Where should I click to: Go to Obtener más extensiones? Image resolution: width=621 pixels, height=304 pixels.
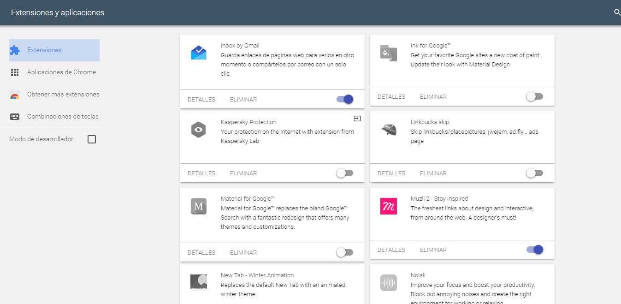(54, 95)
